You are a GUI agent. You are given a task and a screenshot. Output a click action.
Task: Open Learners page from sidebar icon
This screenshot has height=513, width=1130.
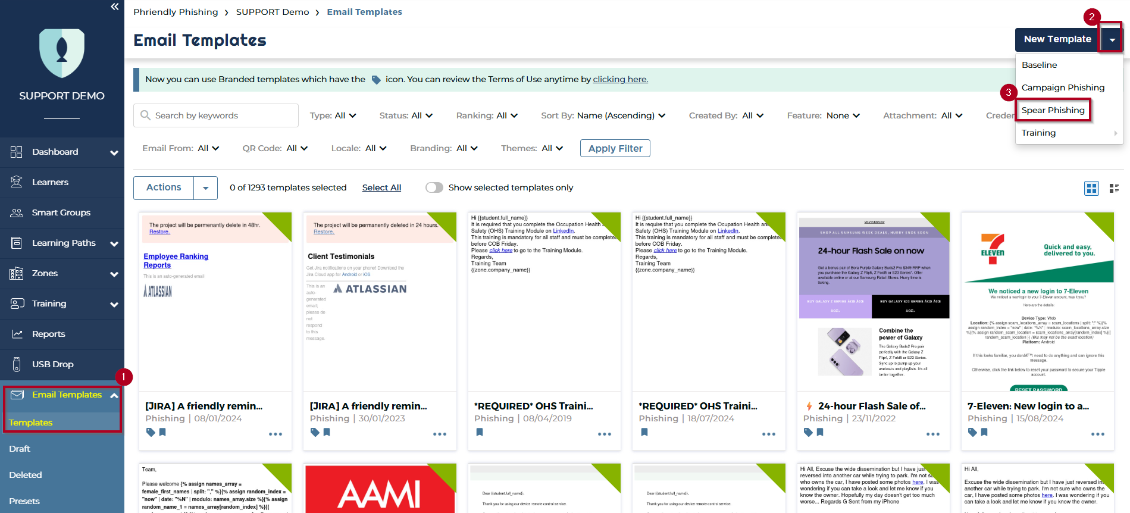pos(17,182)
